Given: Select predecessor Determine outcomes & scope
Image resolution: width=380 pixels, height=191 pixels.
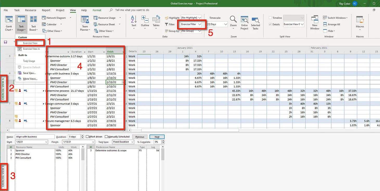Looking at the screenshot, I should pos(124,150).
